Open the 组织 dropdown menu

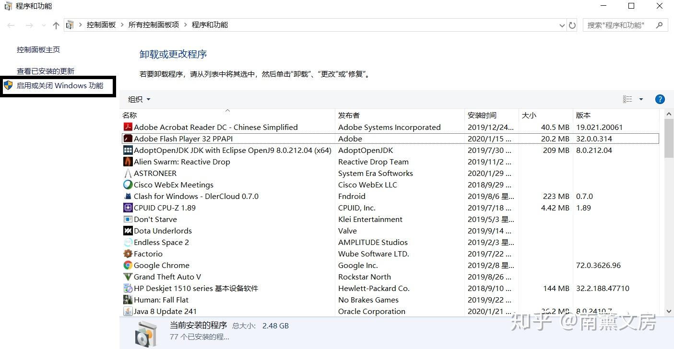coord(140,99)
